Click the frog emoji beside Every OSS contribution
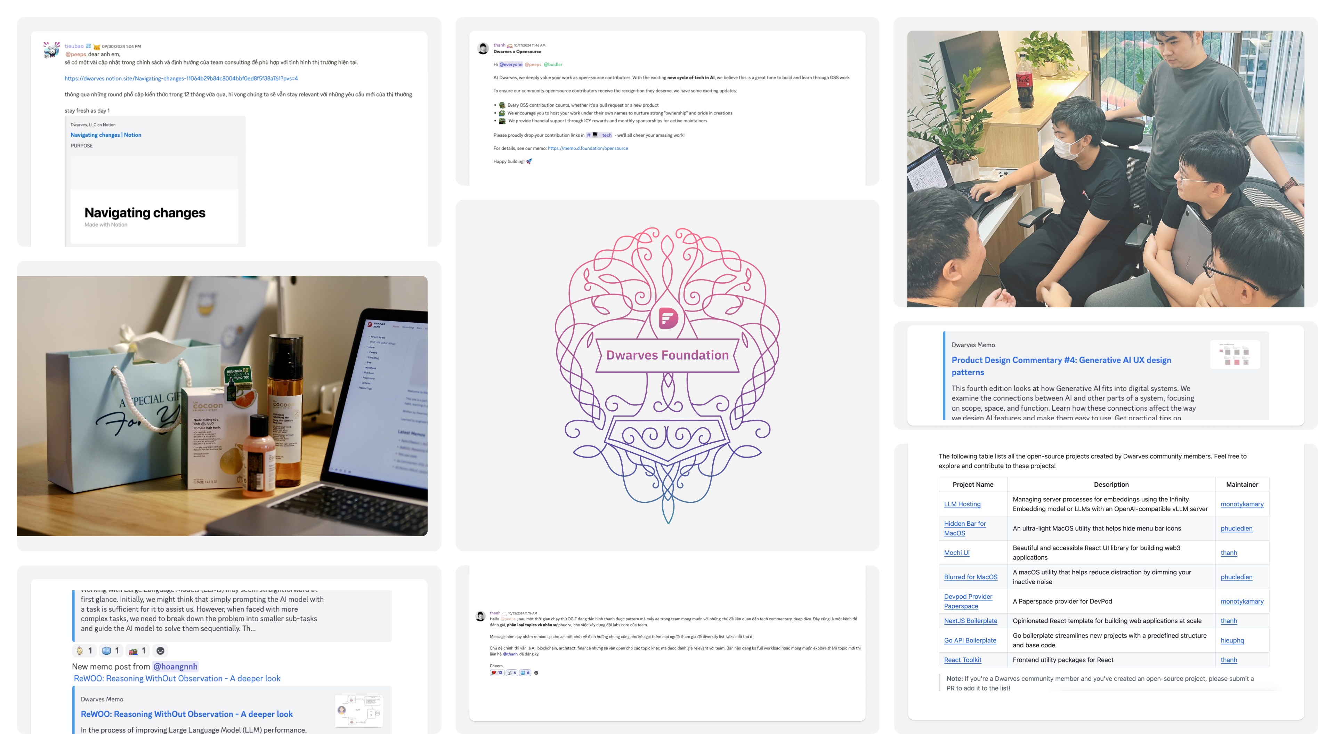The width and height of the screenshot is (1335, 751). 502,105
